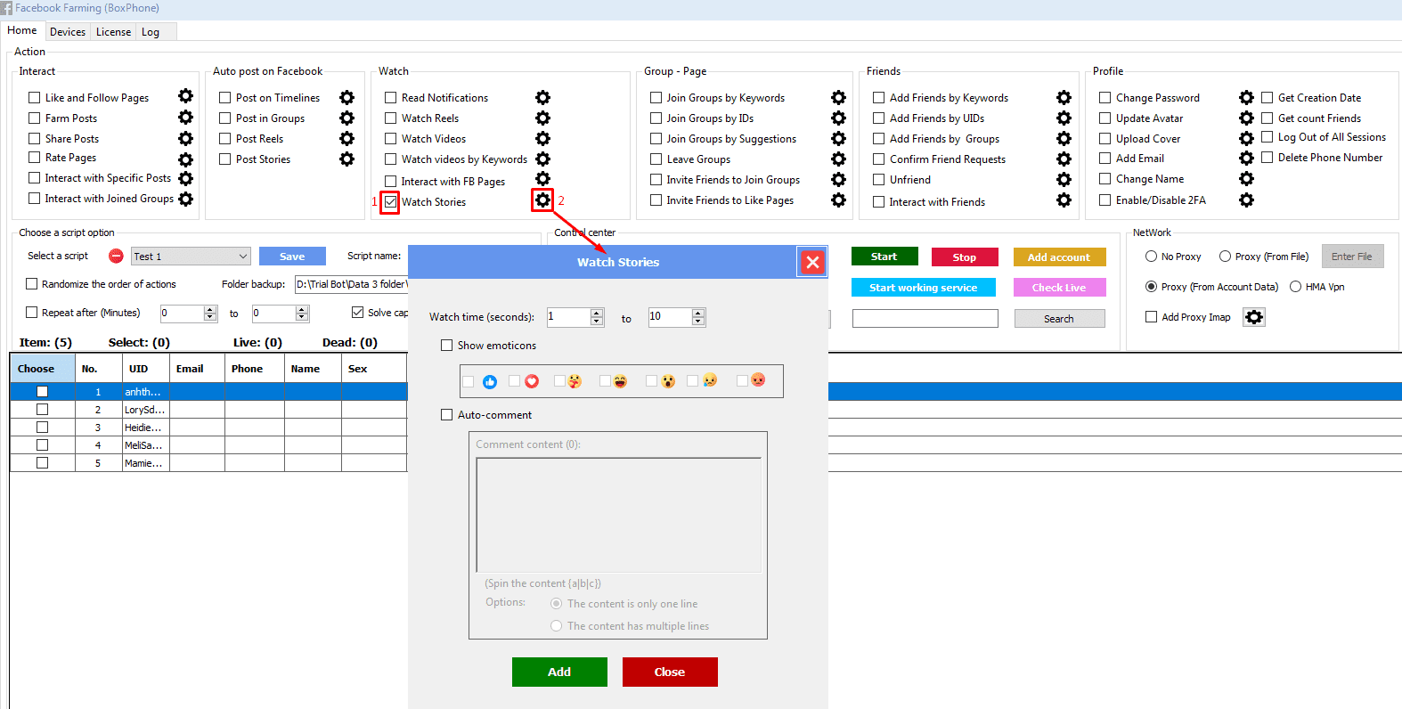Click the Search button
This screenshot has width=1402, height=709.
click(1059, 319)
